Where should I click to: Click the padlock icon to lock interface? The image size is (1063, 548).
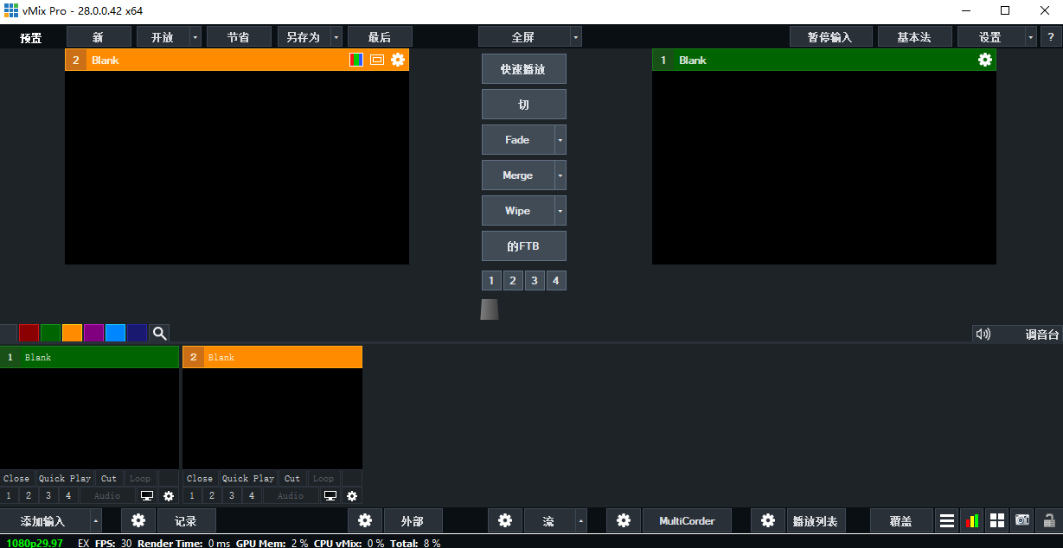tap(1047, 520)
